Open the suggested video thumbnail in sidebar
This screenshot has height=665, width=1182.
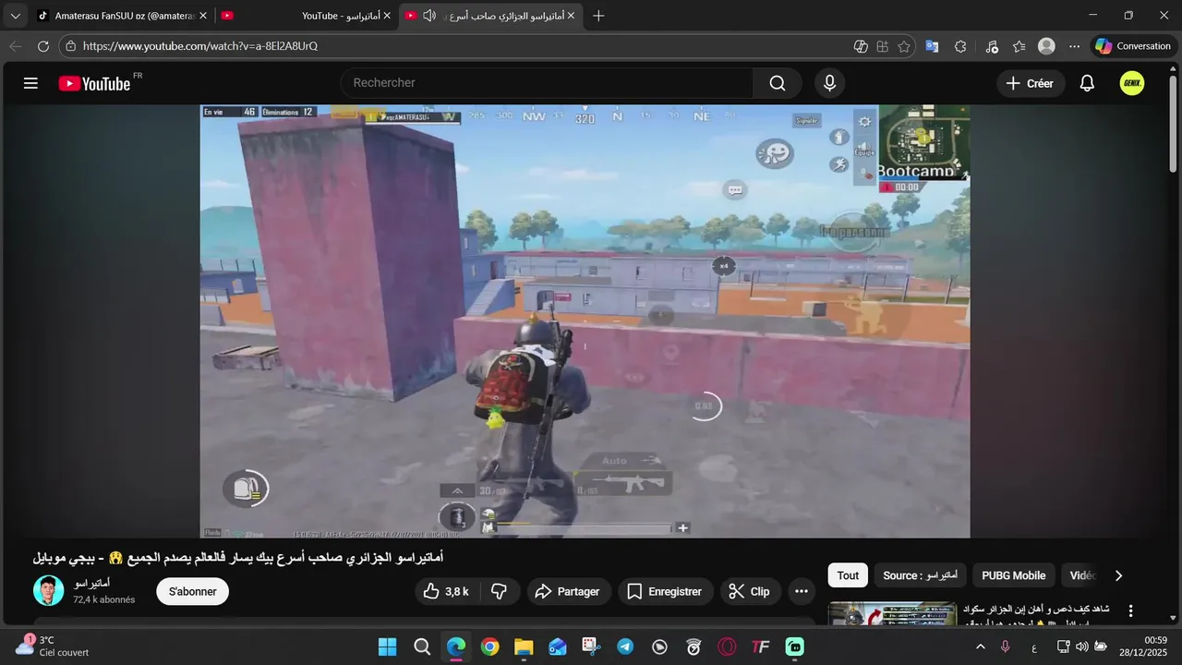(892, 613)
